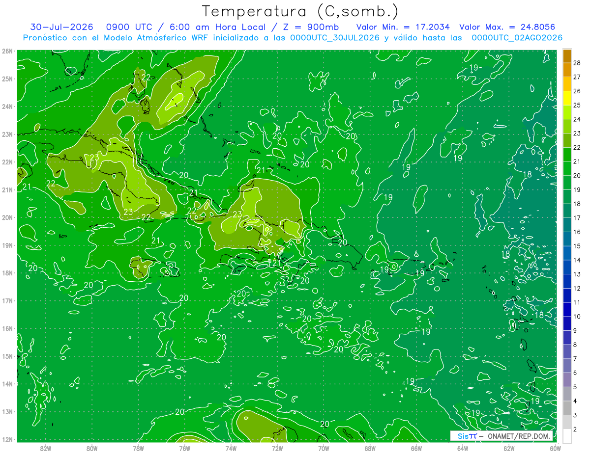
Task: Click the 62W longitude axis label
Action: [x=509, y=448]
